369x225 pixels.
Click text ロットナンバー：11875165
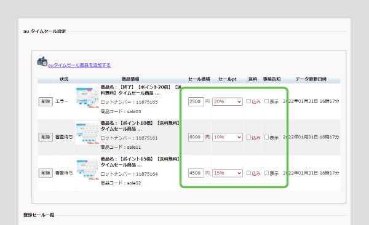pyautogui.click(x=129, y=102)
